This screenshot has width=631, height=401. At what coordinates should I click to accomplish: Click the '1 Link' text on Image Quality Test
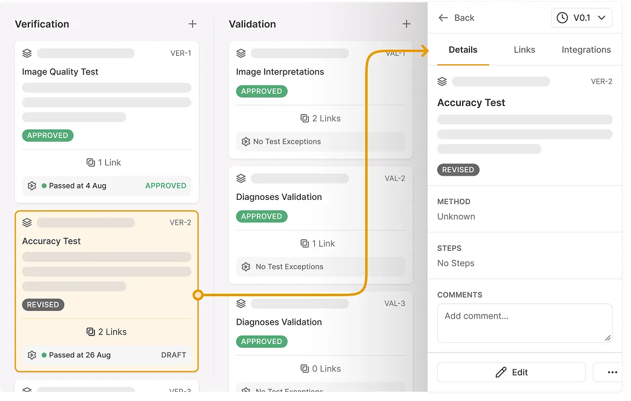click(x=110, y=163)
